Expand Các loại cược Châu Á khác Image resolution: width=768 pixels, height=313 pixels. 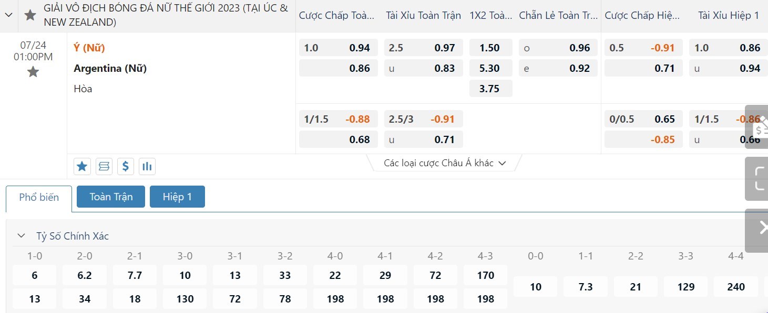point(445,163)
